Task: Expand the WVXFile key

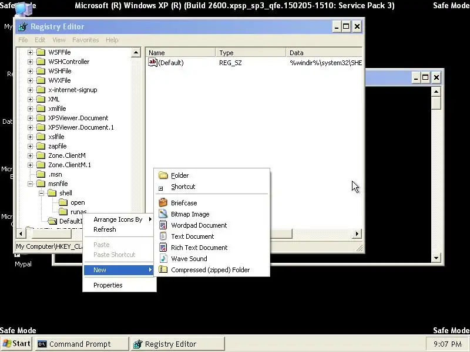Action: coord(31,80)
